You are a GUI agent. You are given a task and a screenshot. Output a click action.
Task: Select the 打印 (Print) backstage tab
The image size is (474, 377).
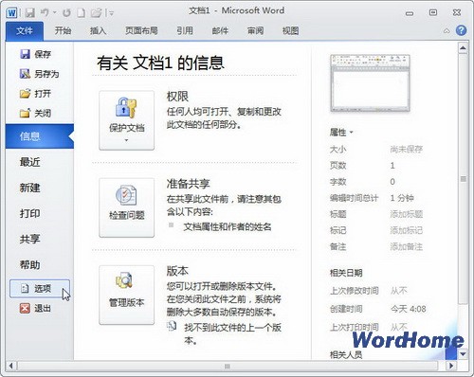point(29,213)
